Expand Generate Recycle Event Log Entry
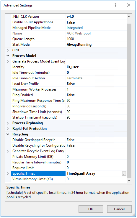 click(8, 151)
